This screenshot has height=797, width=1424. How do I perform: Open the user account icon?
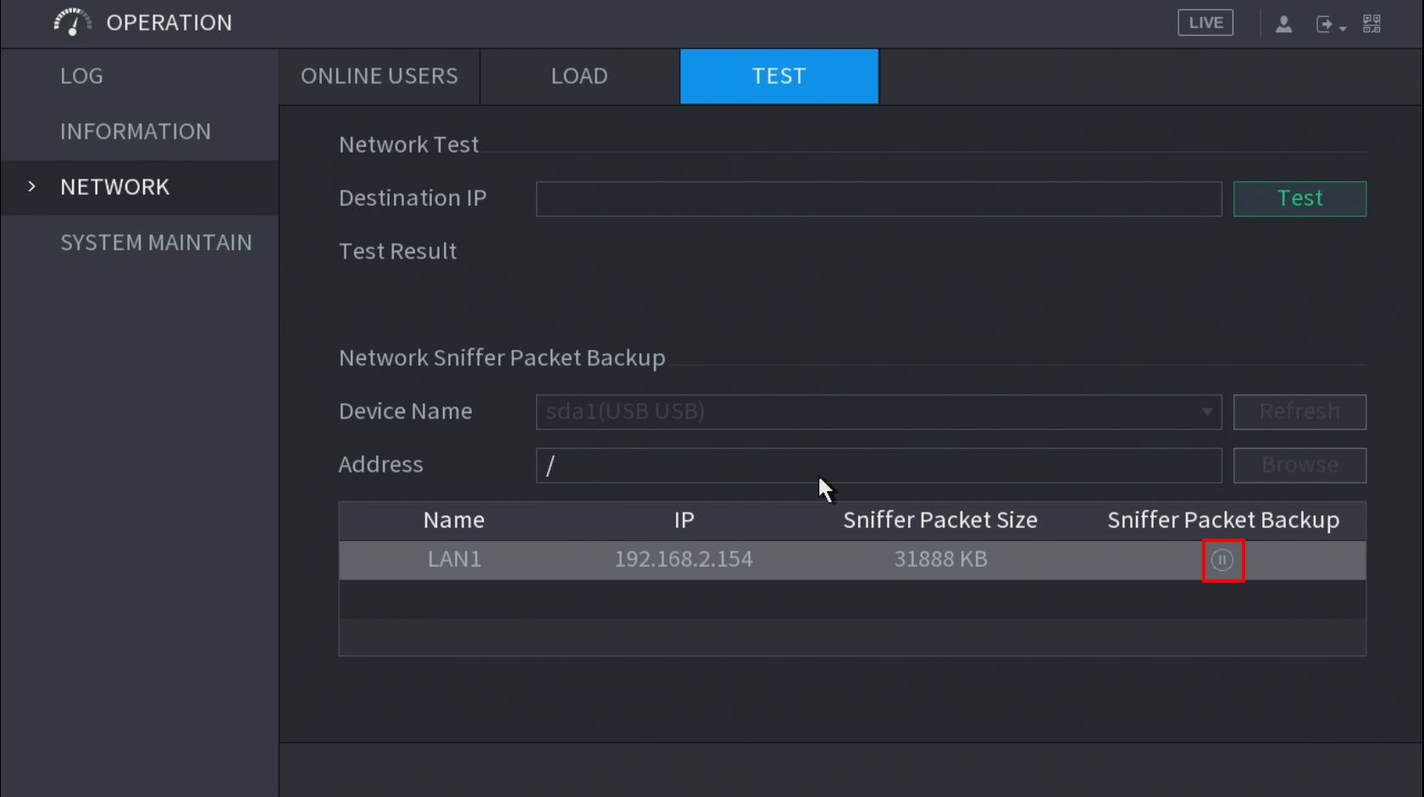1283,24
